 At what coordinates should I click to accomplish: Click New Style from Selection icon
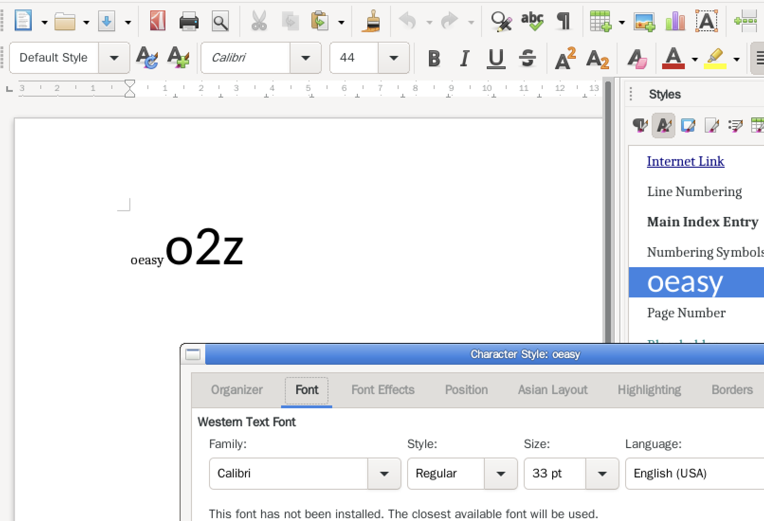[178, 58]
